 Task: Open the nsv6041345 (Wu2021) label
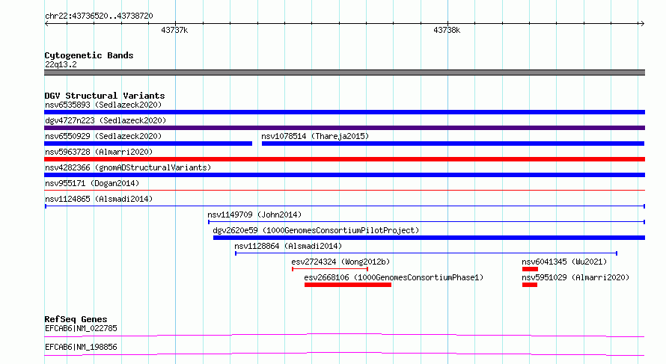pos(564,262)
